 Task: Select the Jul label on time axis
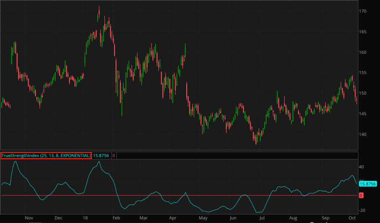click(262, 218)
